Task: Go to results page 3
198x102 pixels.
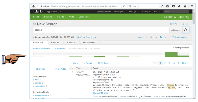Action: point(169,63)
